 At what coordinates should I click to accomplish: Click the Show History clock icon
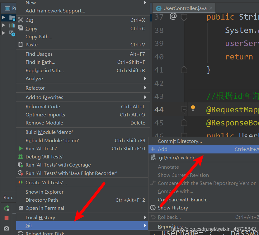(x=153, y=208)
